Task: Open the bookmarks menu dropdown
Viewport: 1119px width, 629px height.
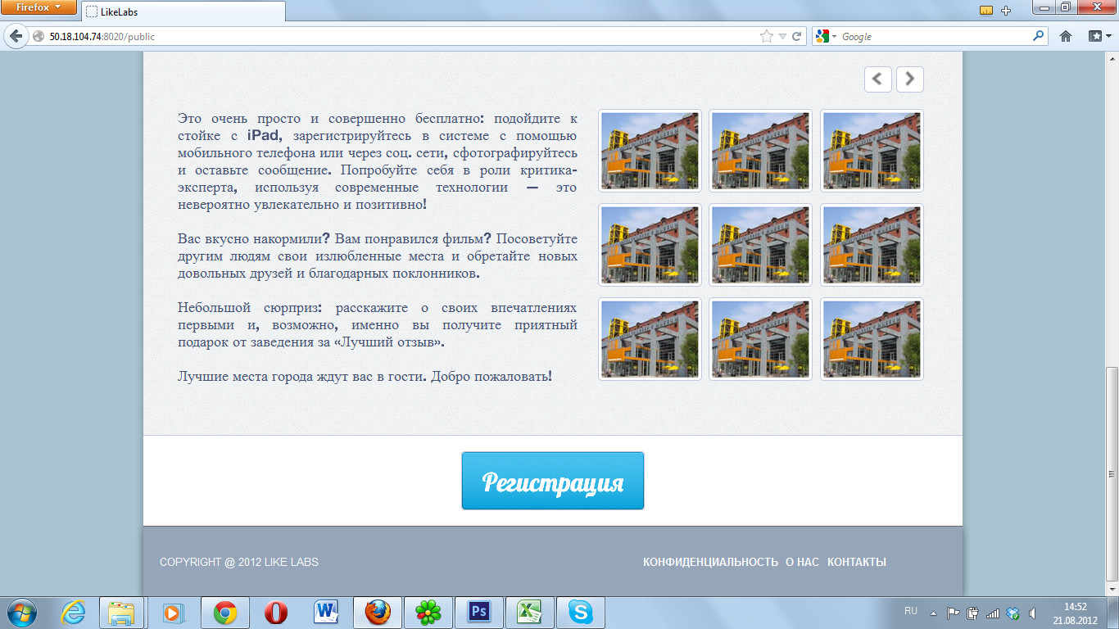Action: pos(1097,36)
